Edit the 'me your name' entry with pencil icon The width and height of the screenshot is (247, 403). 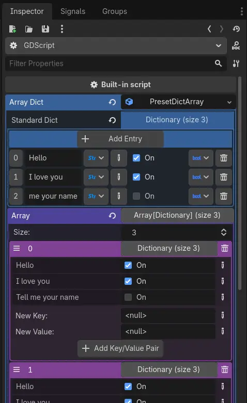tap(119, 197)
